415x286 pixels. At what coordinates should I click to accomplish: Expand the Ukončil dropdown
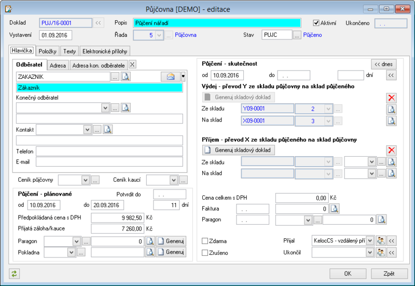(370, 252)
